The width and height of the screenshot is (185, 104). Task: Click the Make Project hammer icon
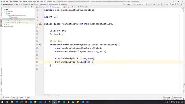pyautogui.click(x=124, y=4)
